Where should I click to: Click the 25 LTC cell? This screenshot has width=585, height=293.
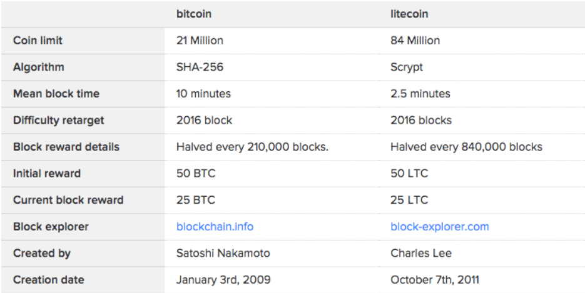[409, 201]
